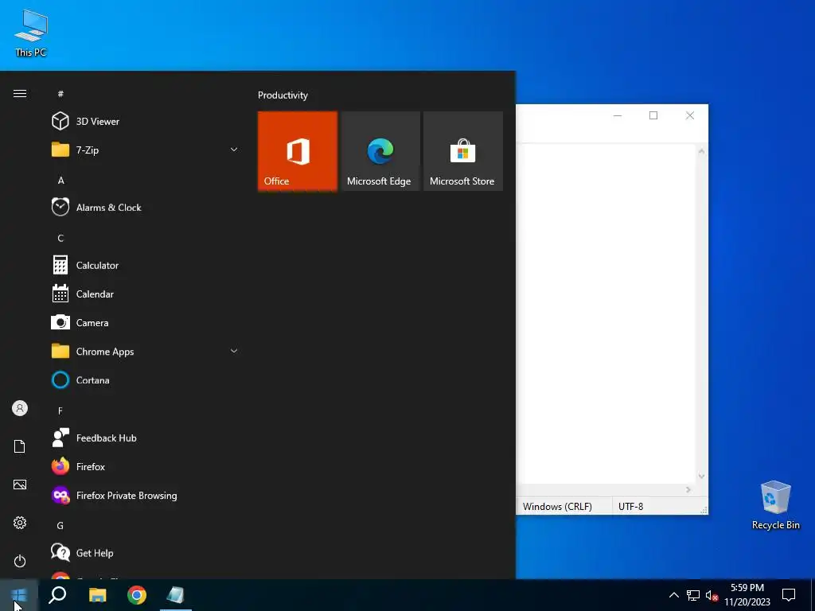The height and width of the screenshot is (611, 815).
Task: Launch Alarms & Clock
Action: (x=146, y=208)
